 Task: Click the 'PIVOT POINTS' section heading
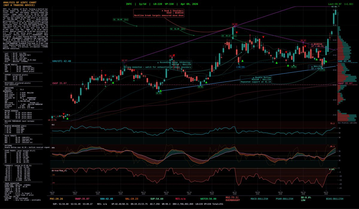pos(10,151)
